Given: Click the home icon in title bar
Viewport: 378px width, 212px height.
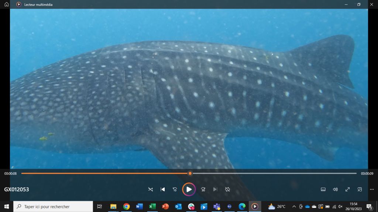Looking at the screenshot, I should click(6, 4).
